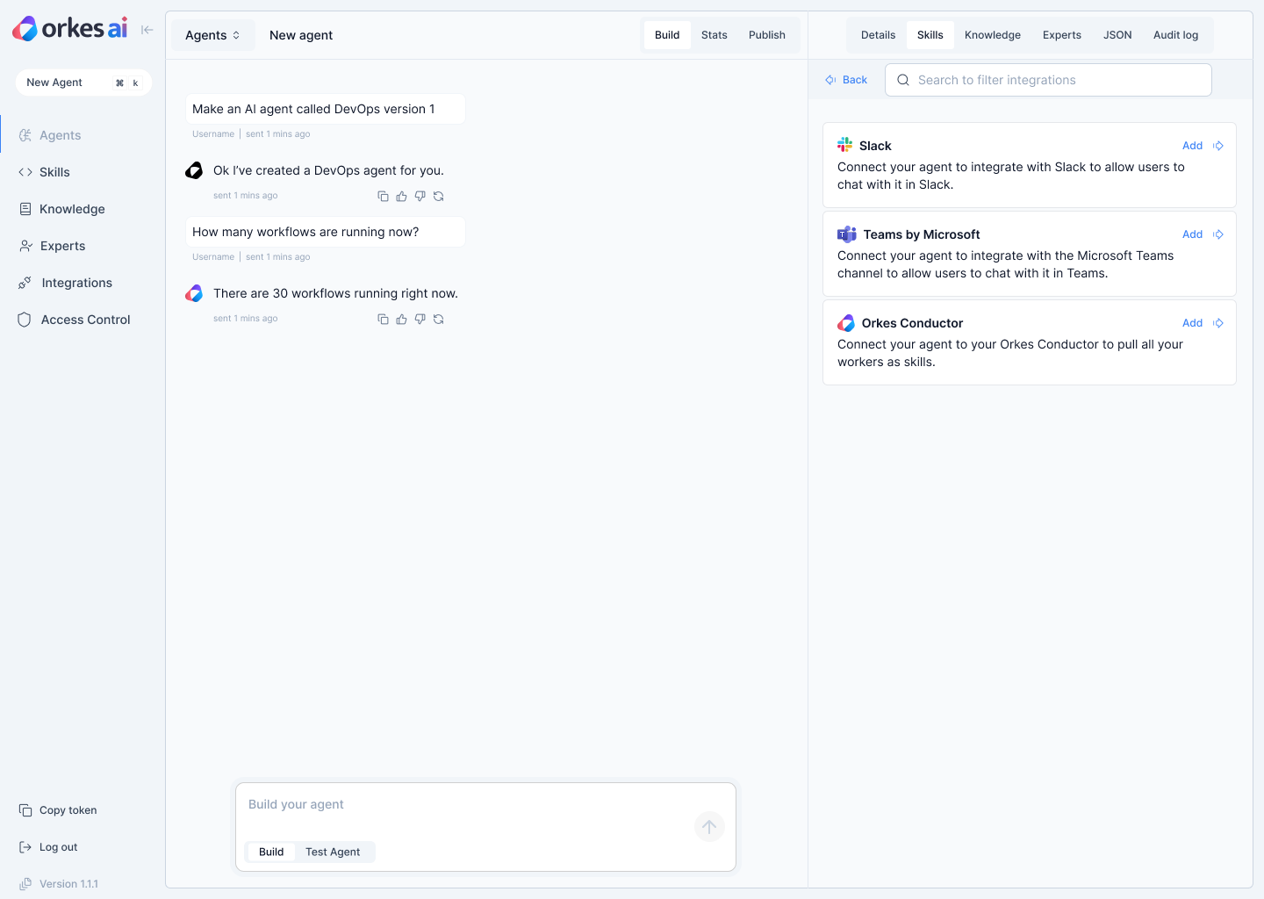Viewport: 1264px width, 899px height.
Task: Thumbs down the 'created a DevOps agent' reply
Action: pyautogui.click(x=420, y=196)
